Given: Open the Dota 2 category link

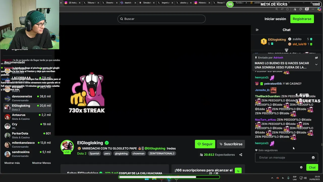Looking at the screenshot, I should (82, 153).
